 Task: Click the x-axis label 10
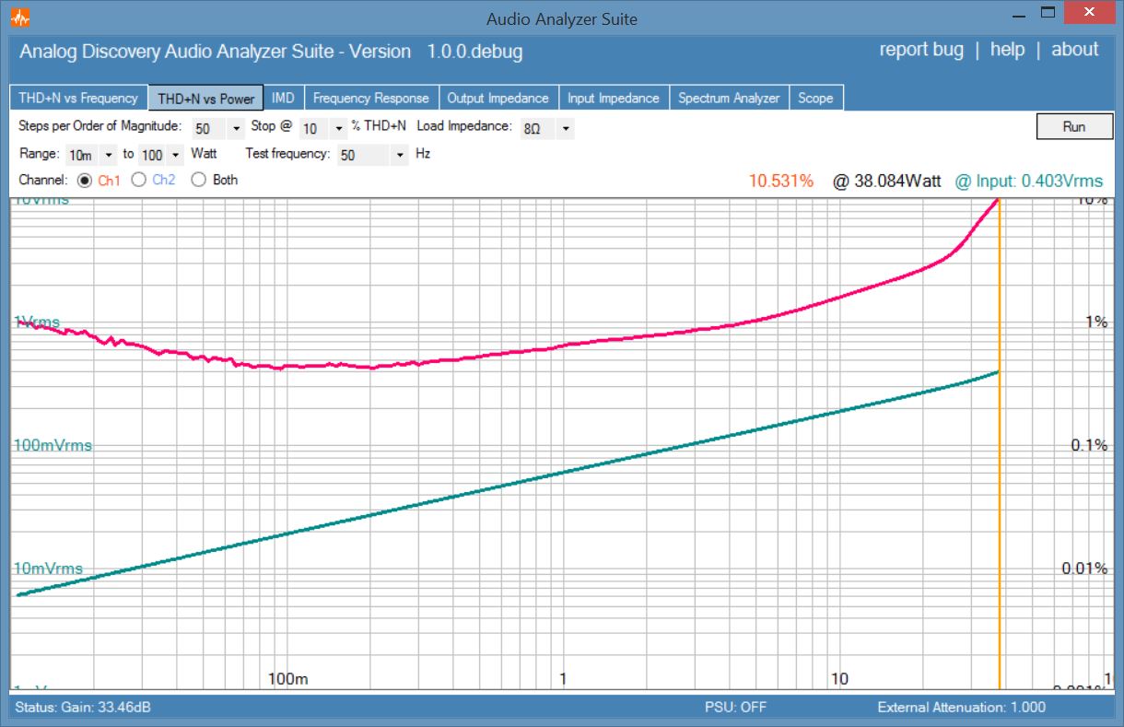point(839,679)
